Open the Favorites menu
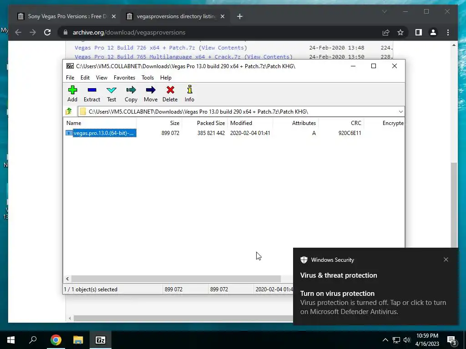This screenshot has height=349, width=466. 124,77
